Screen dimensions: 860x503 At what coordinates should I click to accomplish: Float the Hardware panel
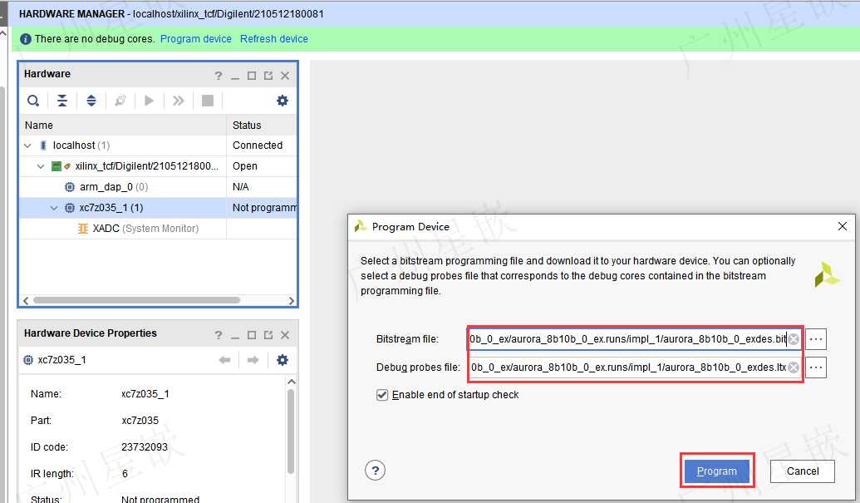click(x=268, y=76)
